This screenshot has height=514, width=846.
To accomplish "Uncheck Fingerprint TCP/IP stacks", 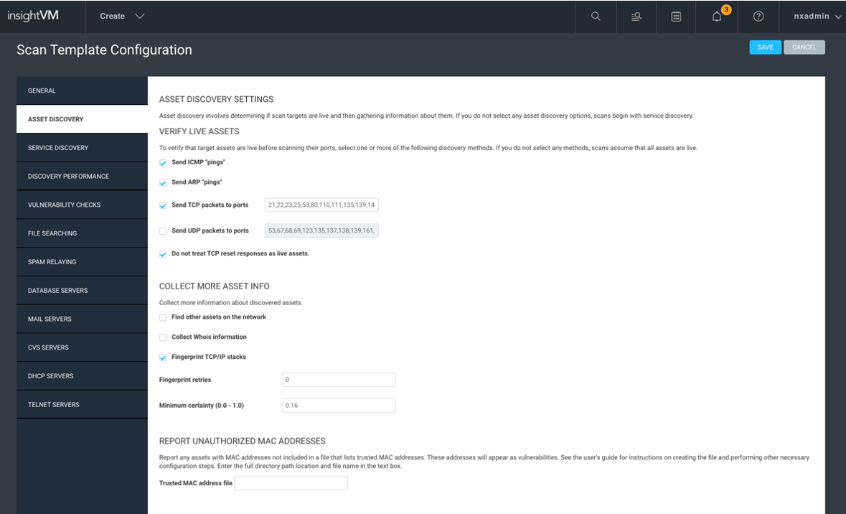I will [x=164, y=358].
